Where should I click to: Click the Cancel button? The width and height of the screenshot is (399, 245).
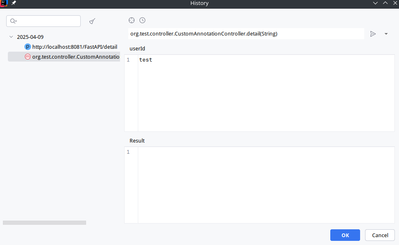380,235
